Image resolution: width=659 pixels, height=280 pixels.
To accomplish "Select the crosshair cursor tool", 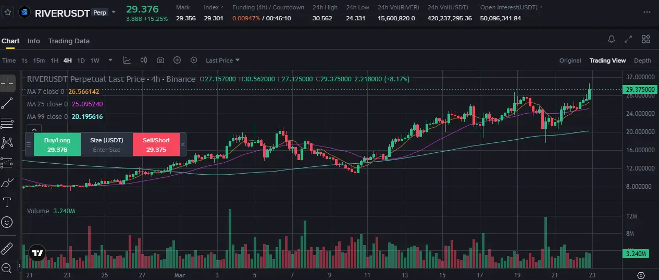I will click(7, 82).
